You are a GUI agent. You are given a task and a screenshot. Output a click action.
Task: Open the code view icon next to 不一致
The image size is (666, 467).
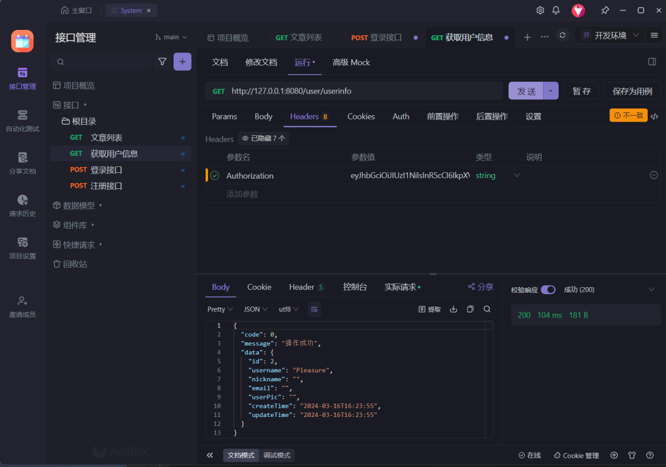pos(654,116)
